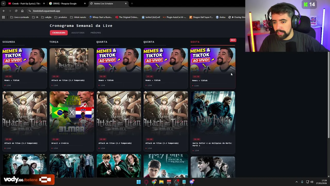The height and width of the screenshot is (186, 330).
Task: Select the Anime Live Schedule tab
Action: coord(108,4)
